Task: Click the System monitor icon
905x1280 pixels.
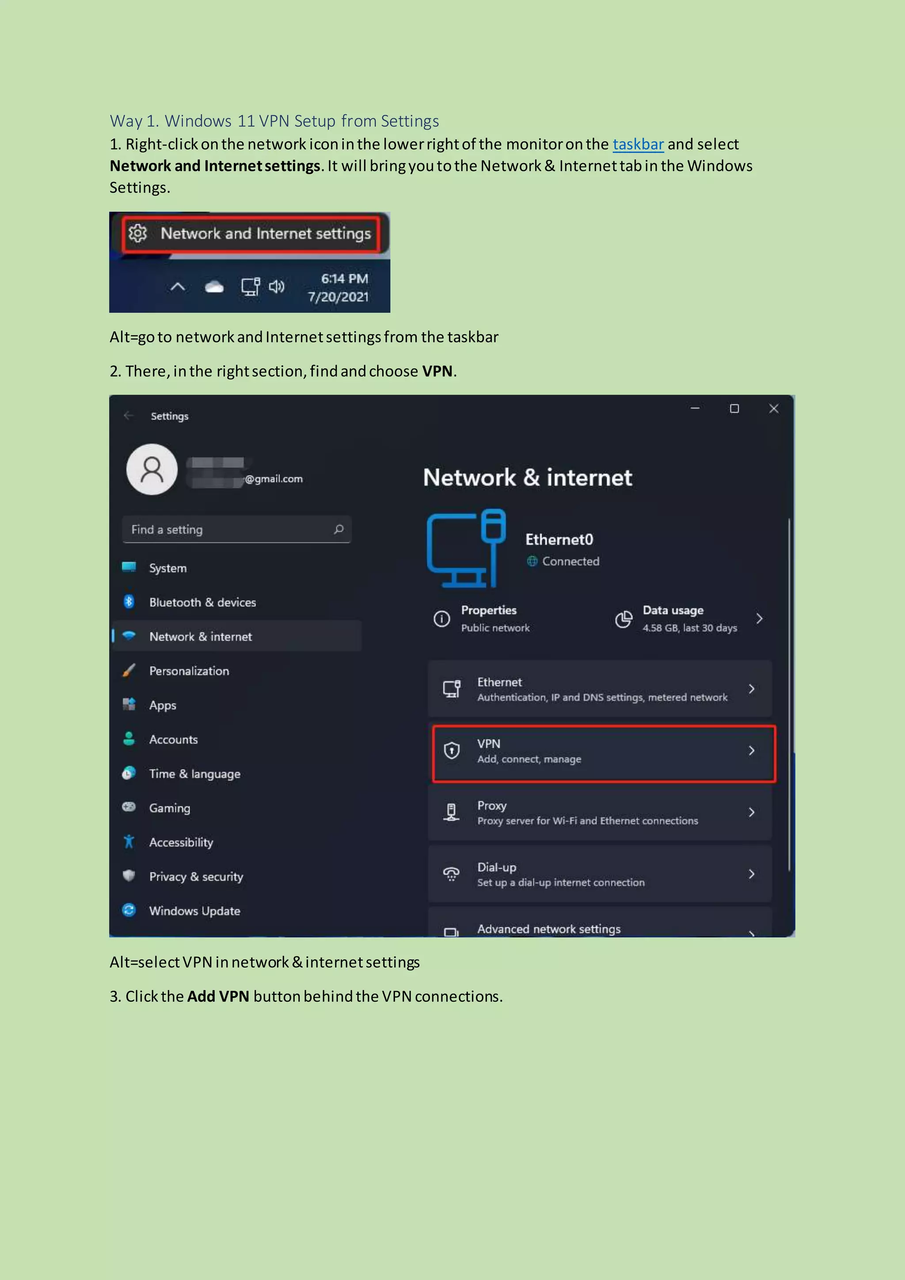Action: [x=129, y=567]
